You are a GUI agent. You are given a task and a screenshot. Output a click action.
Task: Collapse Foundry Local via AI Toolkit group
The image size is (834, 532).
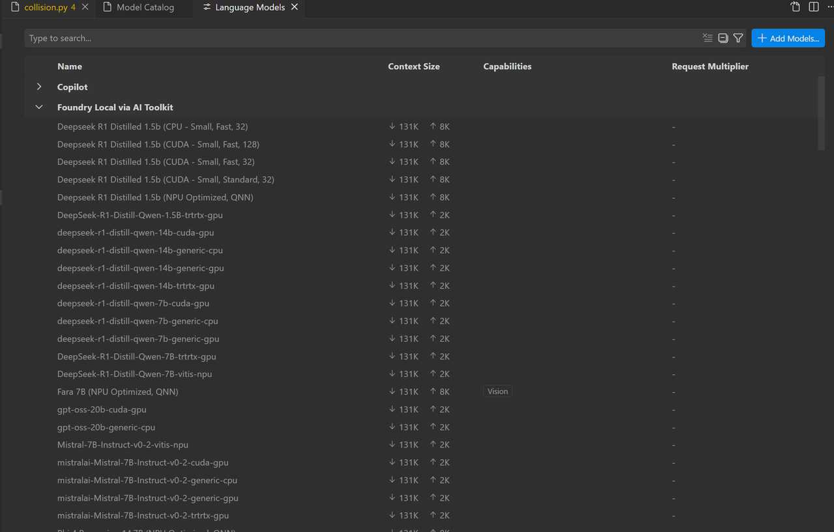coord(39,107)
